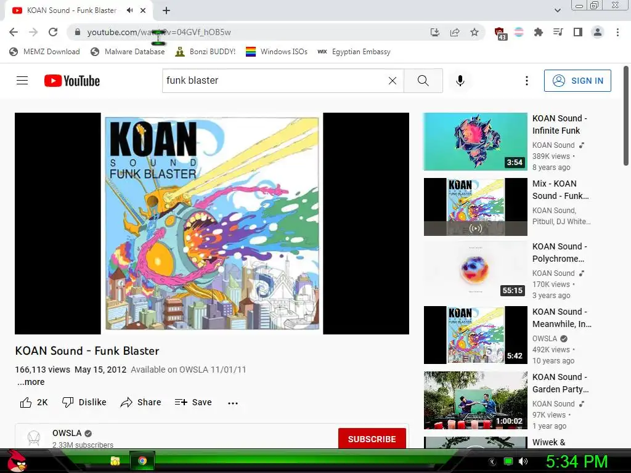The height and width of the screenshot is (473, 631).
Task: Click the Angry Birds start button
Action: tap(17, 461)
